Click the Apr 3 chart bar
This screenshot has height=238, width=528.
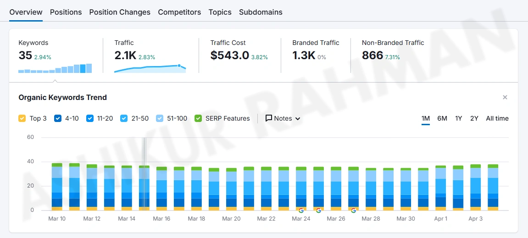(x=476, y=188)
